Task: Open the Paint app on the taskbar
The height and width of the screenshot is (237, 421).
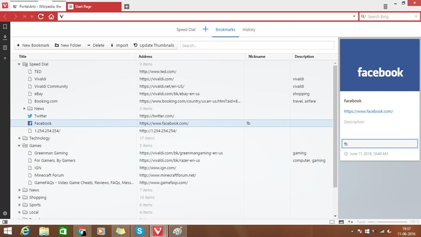Action: (x=177, y=231)
